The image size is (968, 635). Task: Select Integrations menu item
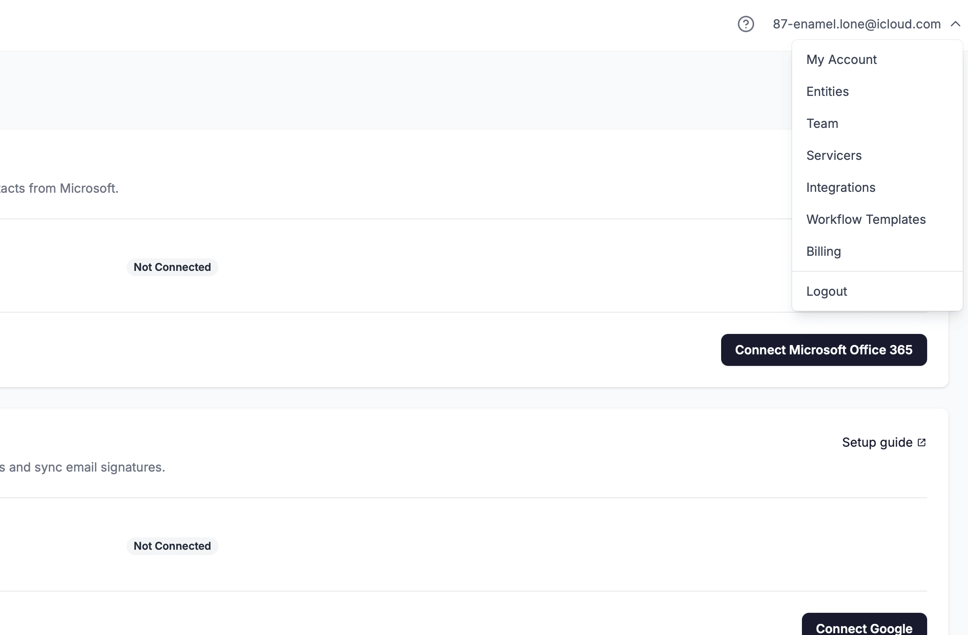click(x=840, y=187)
